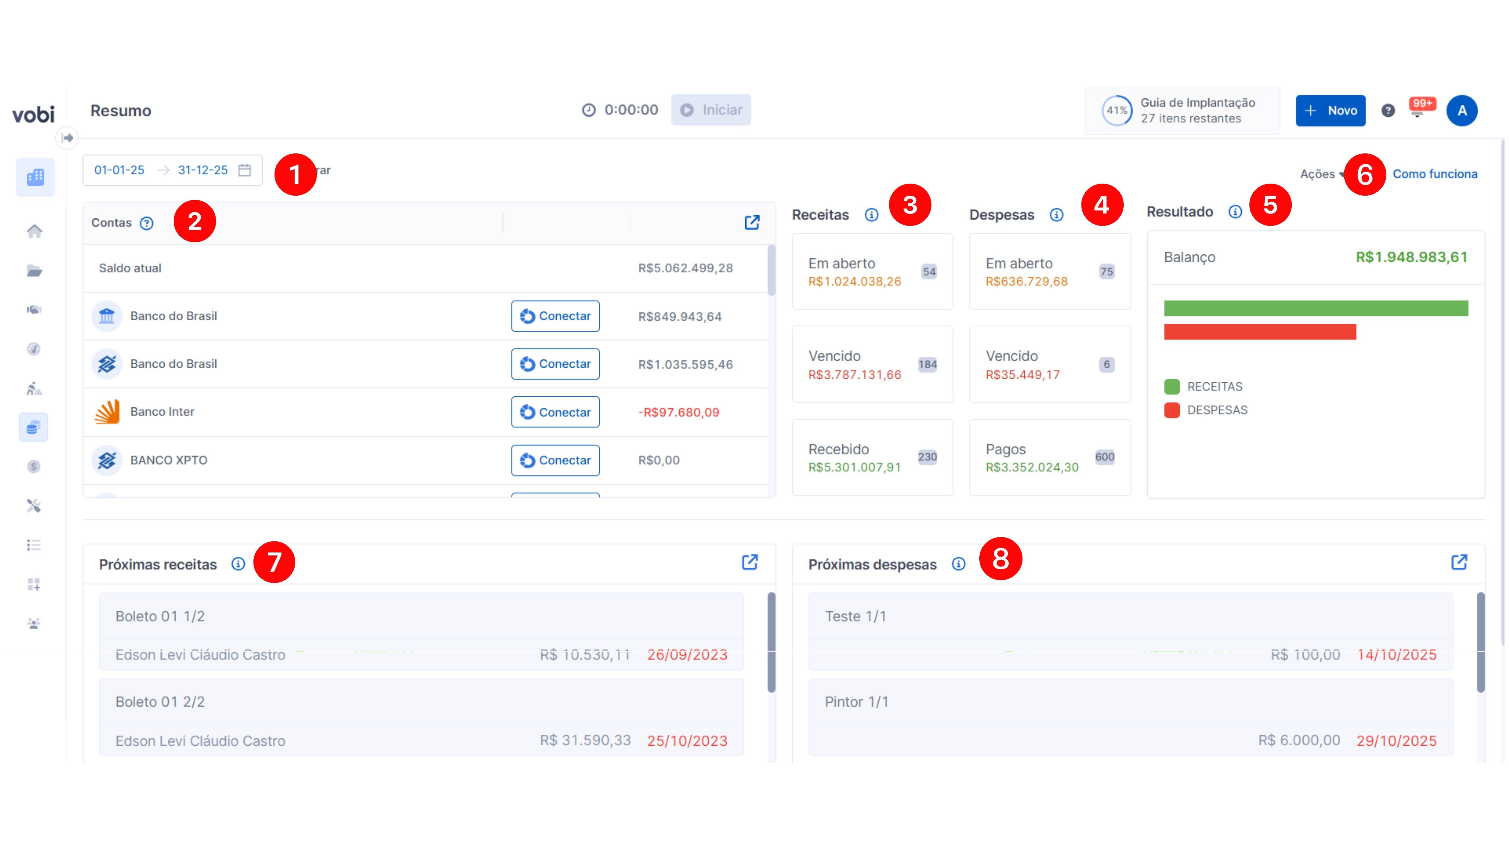
Task: Click the Novo button
Action: point(1330,111)
